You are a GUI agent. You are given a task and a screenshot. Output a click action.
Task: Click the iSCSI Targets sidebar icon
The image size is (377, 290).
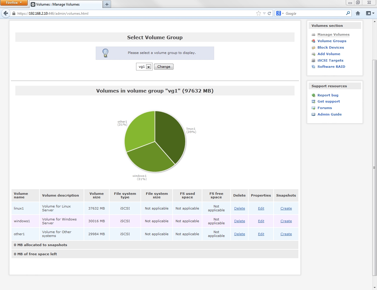click(x=313, y=60)
